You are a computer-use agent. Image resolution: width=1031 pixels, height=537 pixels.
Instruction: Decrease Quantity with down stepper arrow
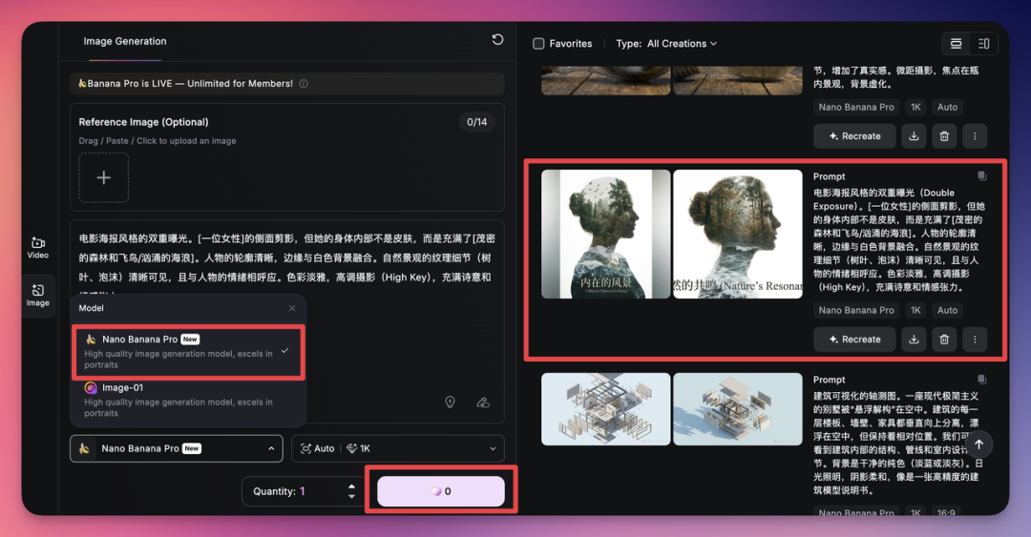pos(351,496)
